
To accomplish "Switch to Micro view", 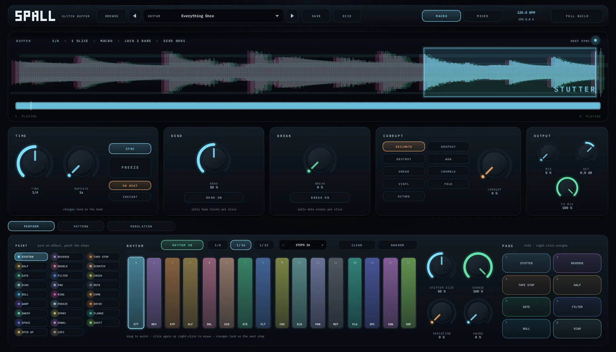I will (x=482, y=16).
